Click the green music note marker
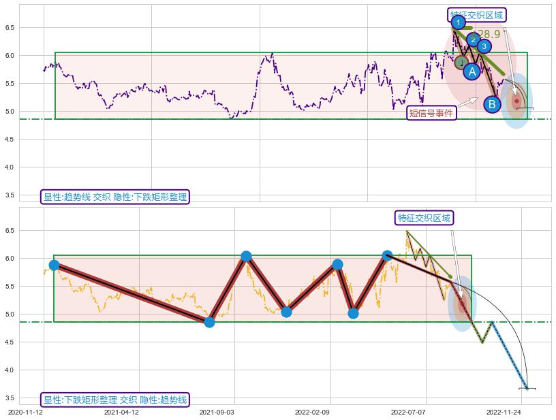 tap(461, 63)
